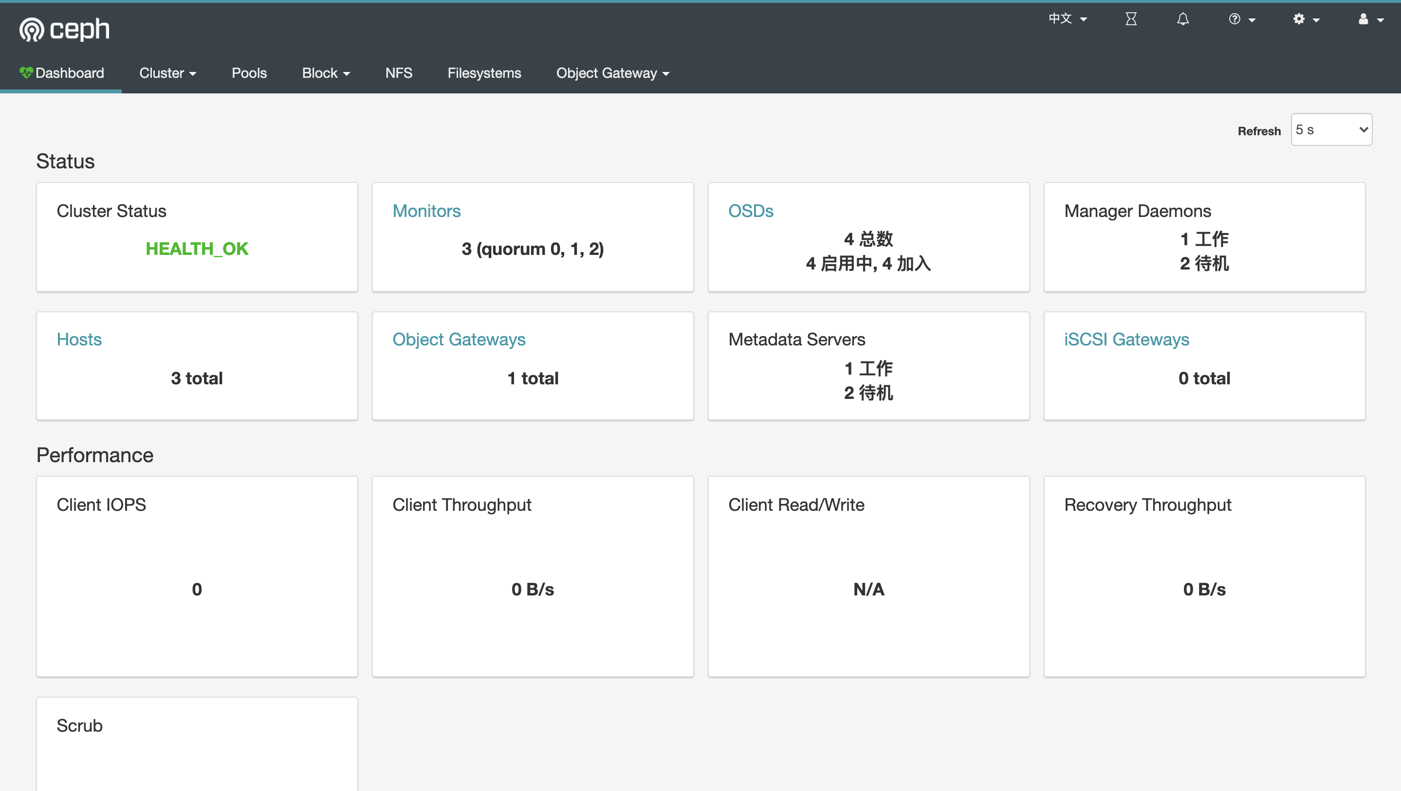Click the Metadata Servers card title
This screenshot has width=1401, height=791.
tap(796, 339)
